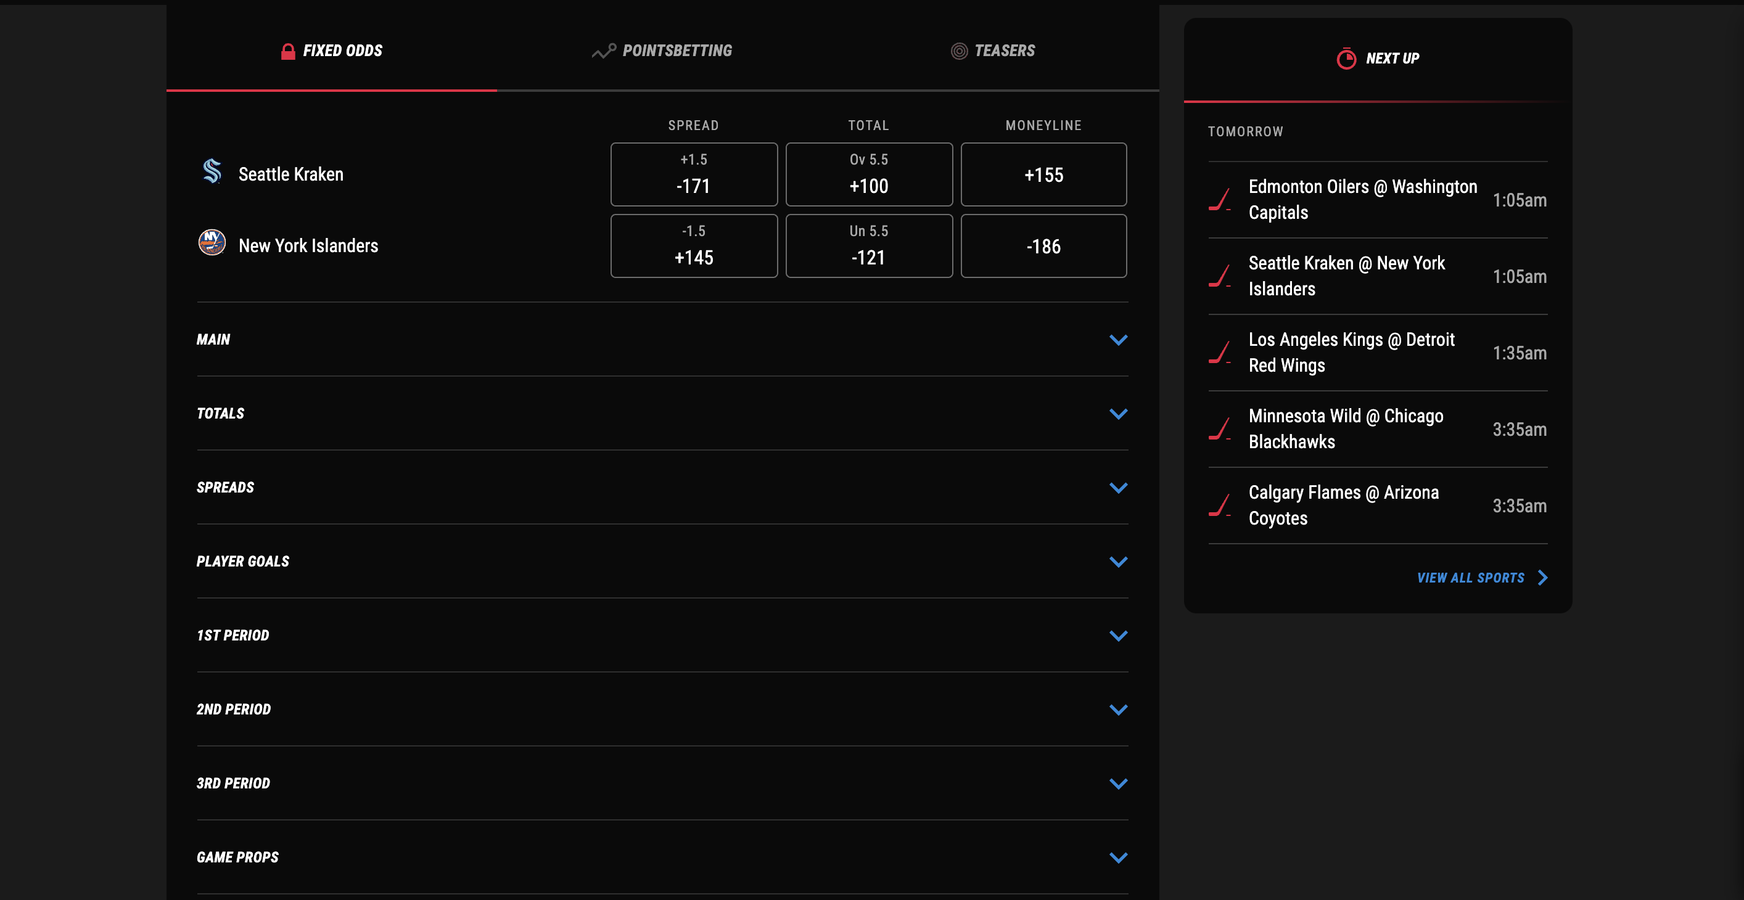The width and height of the screenshot is (1744, 900).
Task: Click the MONEYLINE column header
Action: click(x=1043, y=125)
